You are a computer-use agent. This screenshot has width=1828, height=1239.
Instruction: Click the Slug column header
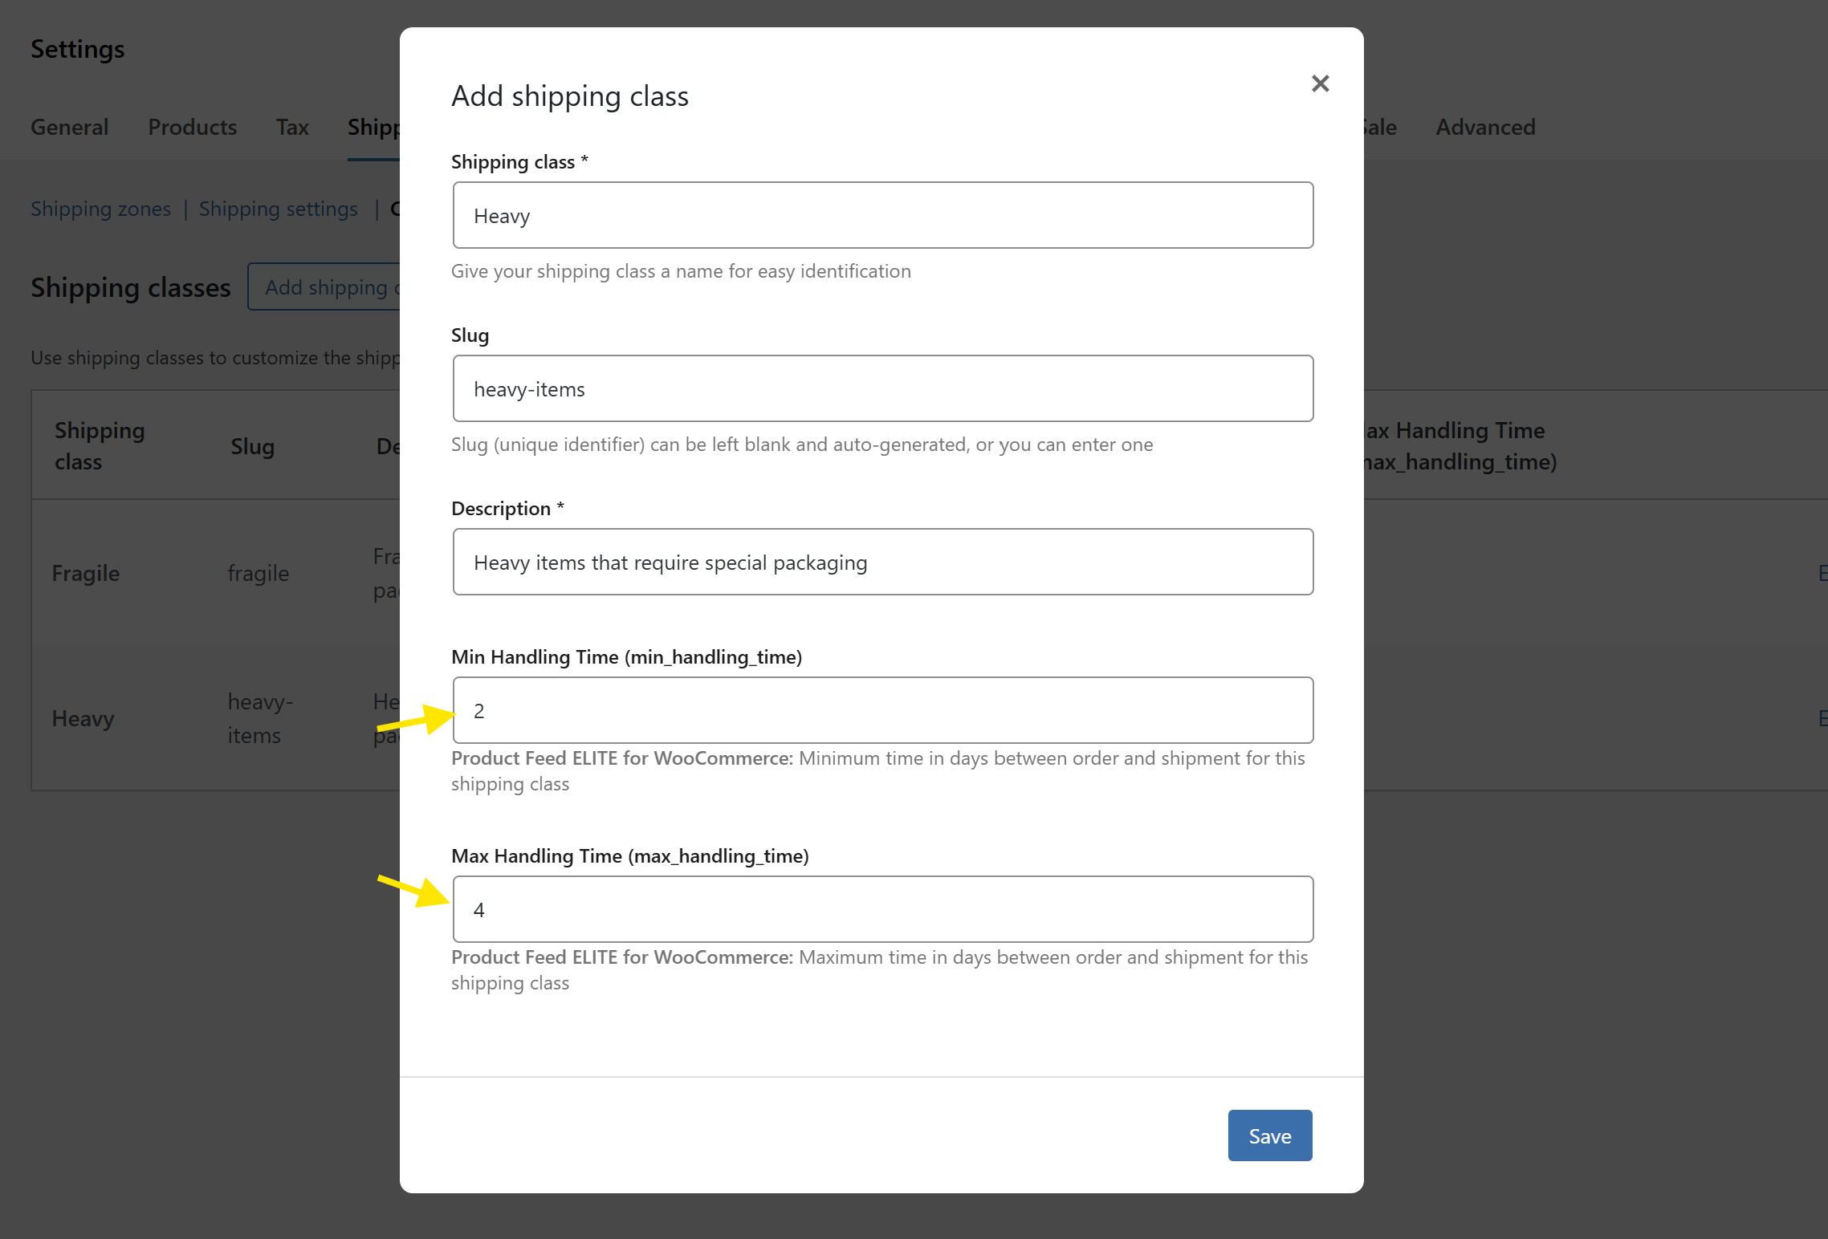(x=252, y=446)
